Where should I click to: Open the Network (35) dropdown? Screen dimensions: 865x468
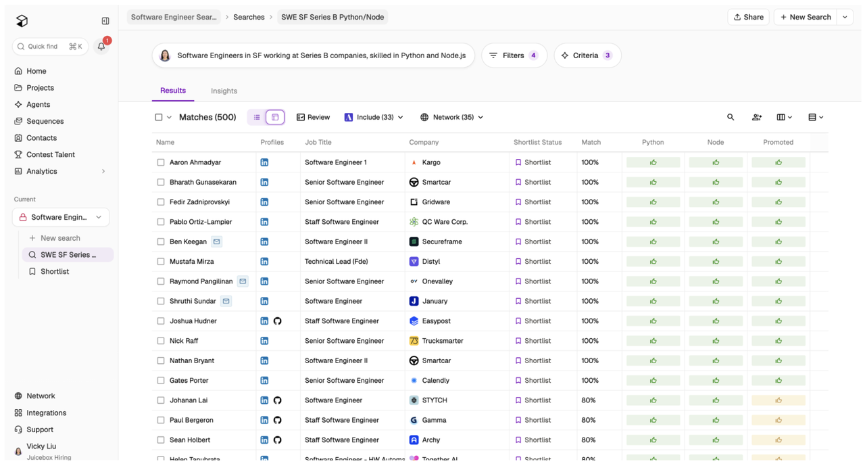(x=451, y=117)
